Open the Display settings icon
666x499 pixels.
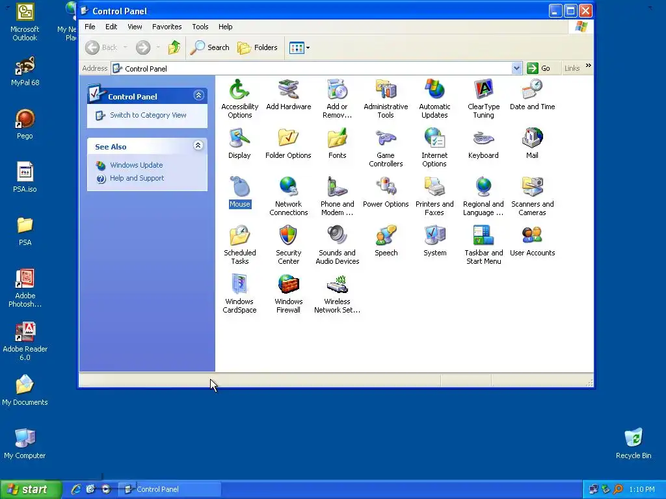239,143
